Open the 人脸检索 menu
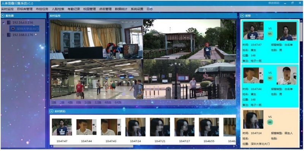 [58, 9]
